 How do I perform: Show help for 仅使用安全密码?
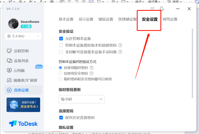[92, 73]
